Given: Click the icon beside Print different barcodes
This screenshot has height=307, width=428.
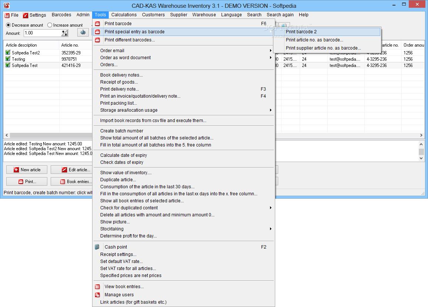Looking at the screenshot, I should (x=97, y=40).
